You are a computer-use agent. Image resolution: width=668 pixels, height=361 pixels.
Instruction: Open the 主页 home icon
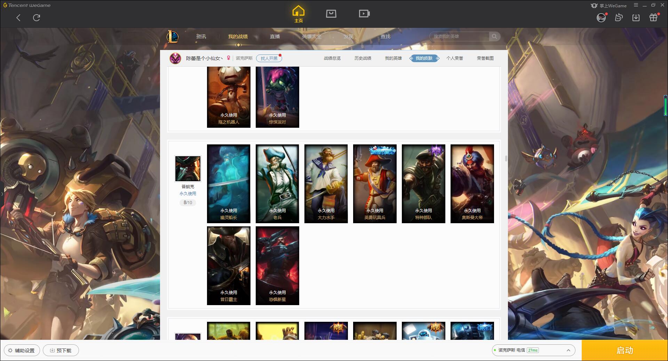299,14
